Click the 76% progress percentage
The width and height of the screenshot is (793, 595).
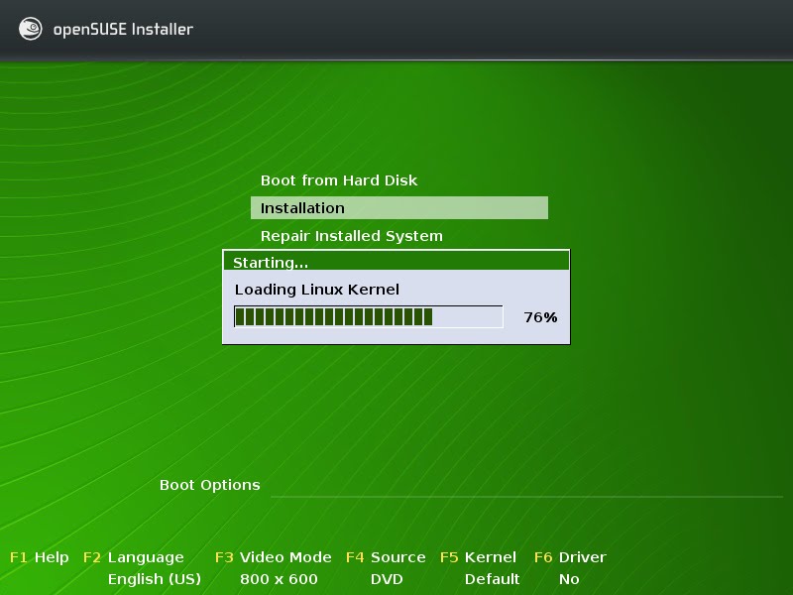tap(540, 317)
